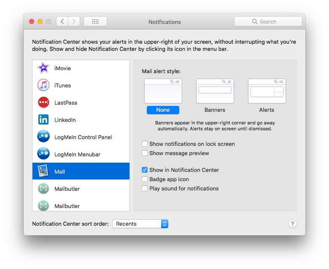
Task: Click the Mail stamp icon
Action: [x=43, y=171]
